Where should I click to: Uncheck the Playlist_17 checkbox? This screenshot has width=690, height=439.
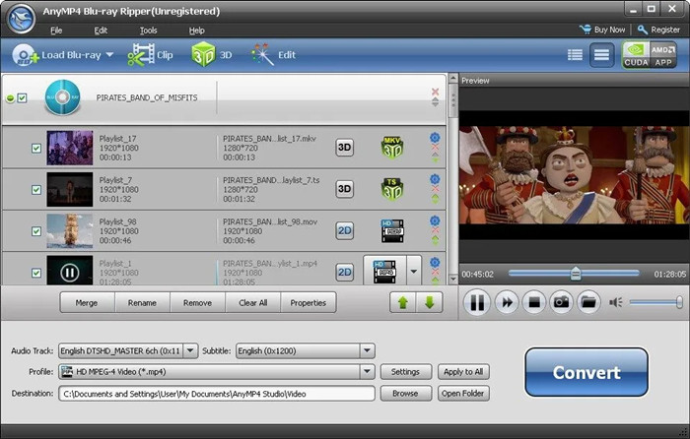[36, 148]
